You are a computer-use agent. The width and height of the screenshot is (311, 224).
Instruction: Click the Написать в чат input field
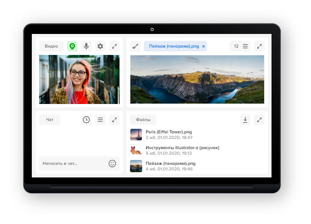click(x=73, y=163)
